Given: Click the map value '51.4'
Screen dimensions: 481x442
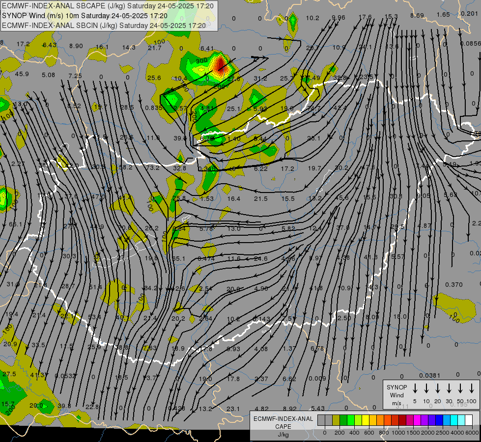Looking at the screenshot, I should [x=95, y=287].
